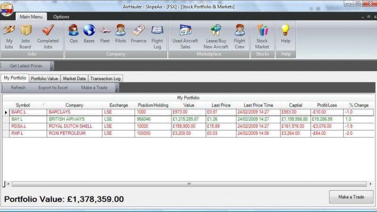Click the horizontal scrollbar thumb
This screenshot has height=212, width=377.
coord(189,184)
